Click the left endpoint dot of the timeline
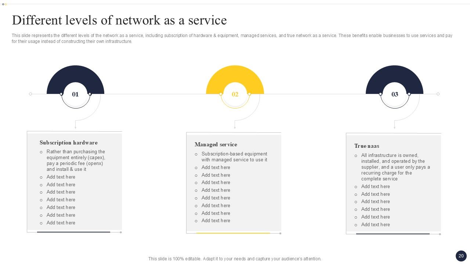 pos(30,94)
